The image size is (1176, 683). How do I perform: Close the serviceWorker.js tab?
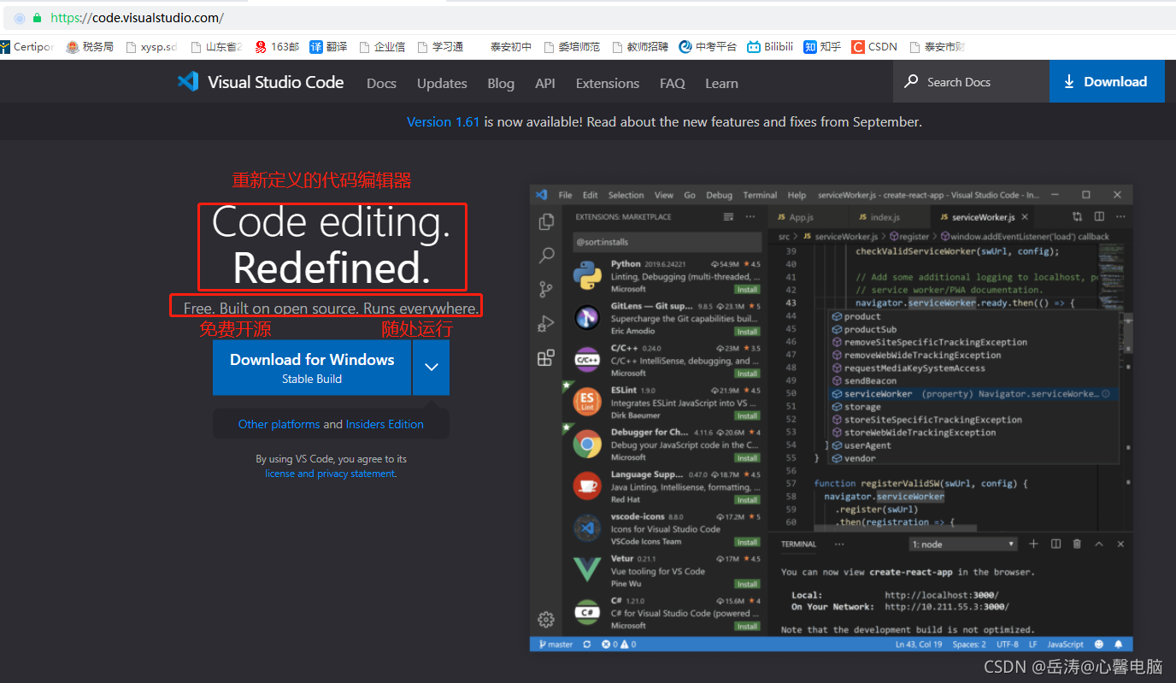(x=1026, y=217)
